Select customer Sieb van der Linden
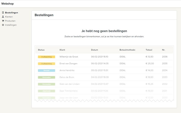This screenshot has height=113, width=181. pos(70,84)
